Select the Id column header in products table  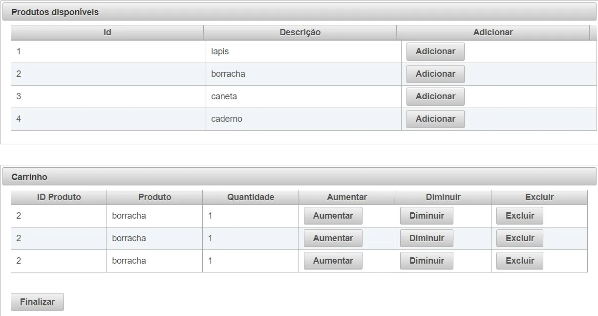pyautogui.click(x=107, y=32)
